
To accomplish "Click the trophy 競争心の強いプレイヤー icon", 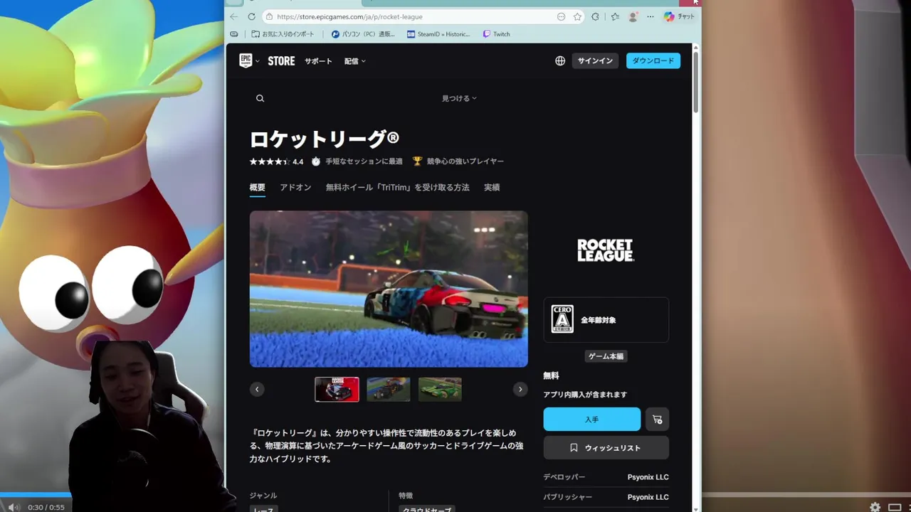I will click(417, 161).
